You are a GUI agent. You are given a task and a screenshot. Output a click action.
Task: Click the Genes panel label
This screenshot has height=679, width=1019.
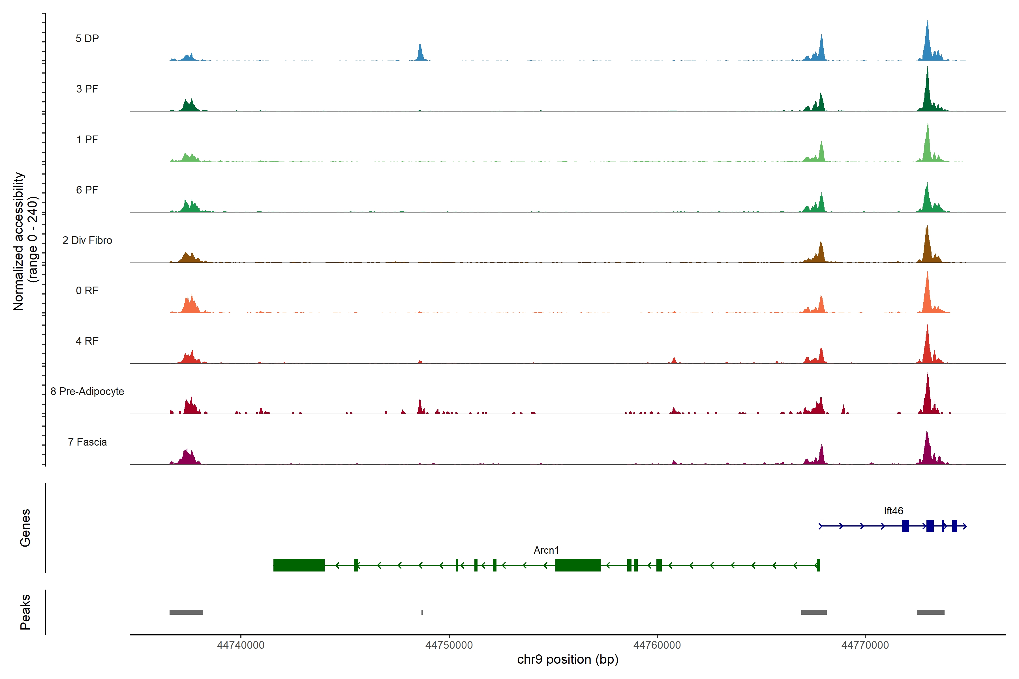point(25,527)
